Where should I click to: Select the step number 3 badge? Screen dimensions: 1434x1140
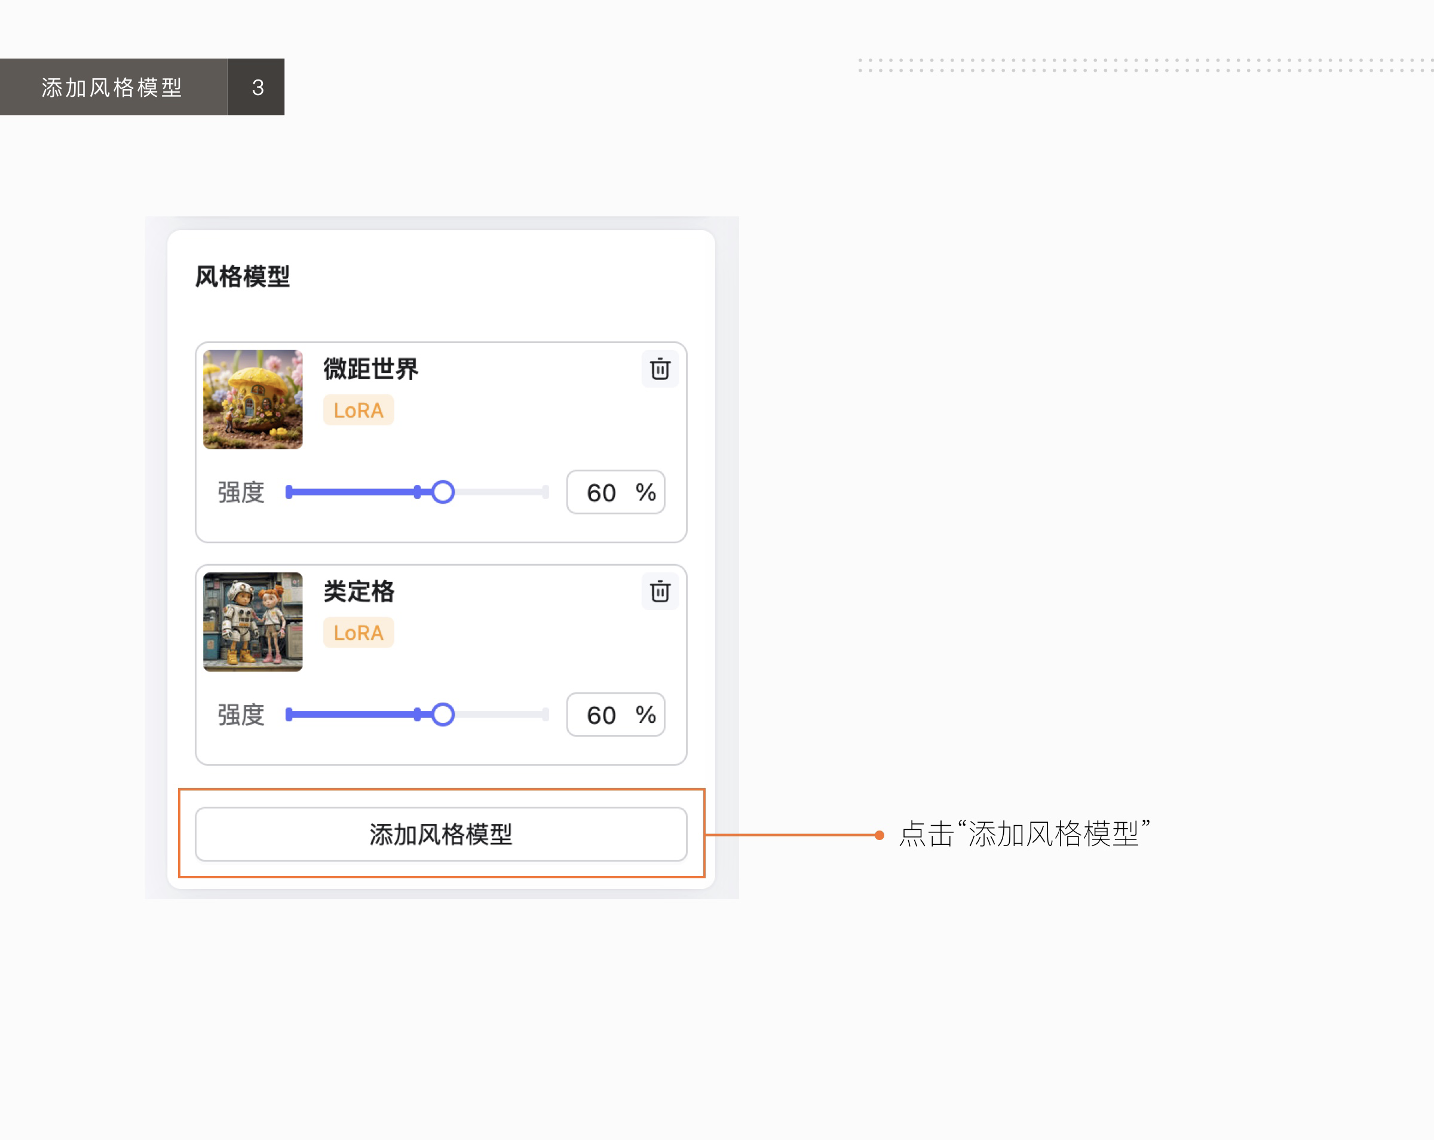[x=257, y=87]
